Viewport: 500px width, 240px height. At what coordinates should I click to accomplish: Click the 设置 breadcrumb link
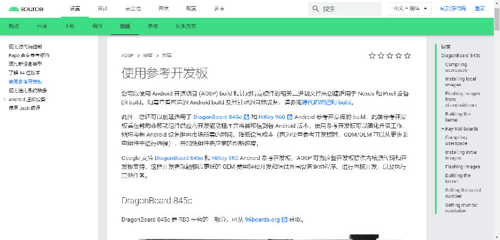coord(148,56)
